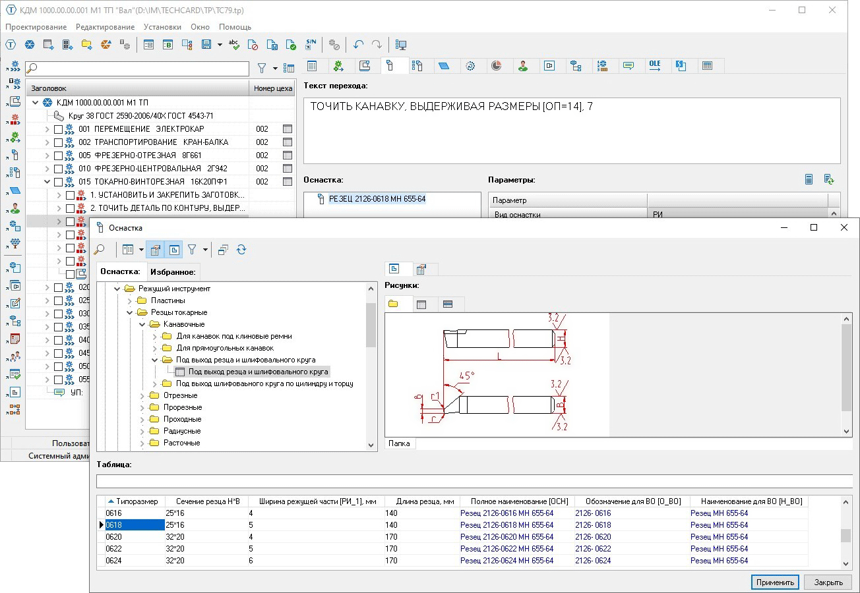Click the S/N toolbar icon
This screenshot has width=860, height=593.
311,45
